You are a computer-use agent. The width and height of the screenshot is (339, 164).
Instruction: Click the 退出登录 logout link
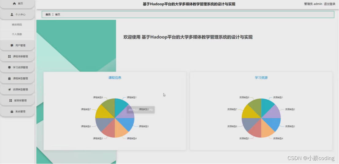329,4
